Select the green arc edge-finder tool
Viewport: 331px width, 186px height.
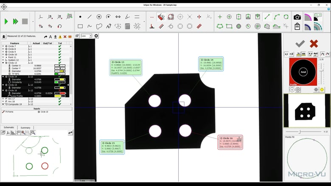coord(277,17)
